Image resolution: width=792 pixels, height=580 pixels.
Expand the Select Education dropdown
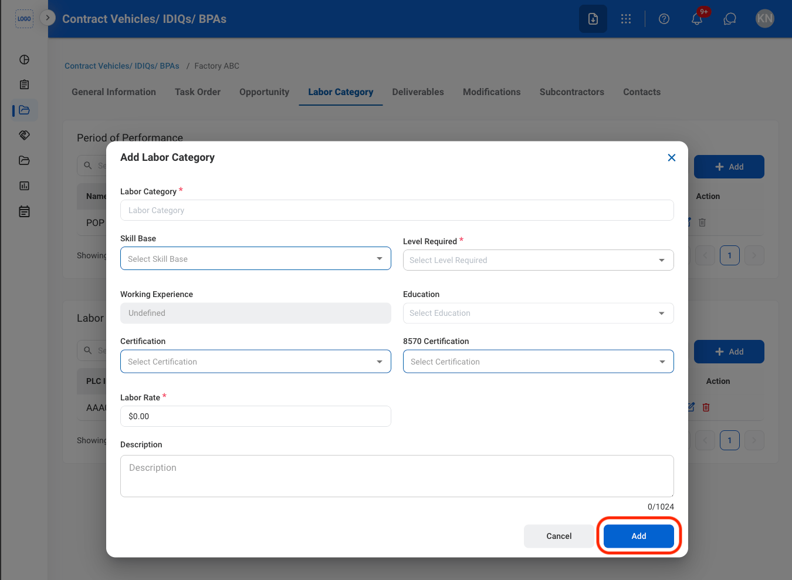[x=539, y=313]
